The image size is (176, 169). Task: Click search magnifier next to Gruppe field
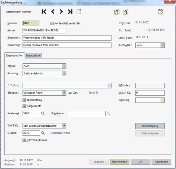pyautogui.click(x=43, y=133)
